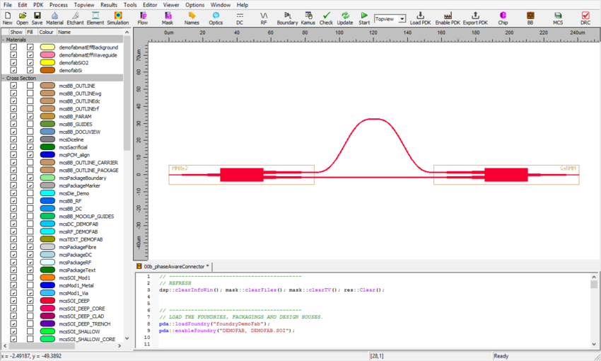601x361 pixels.
Task: Collapse the Cross Section group
Action: 3,79
